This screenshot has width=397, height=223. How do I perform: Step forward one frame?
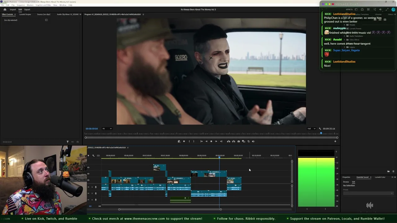click(x=216, y=142)
